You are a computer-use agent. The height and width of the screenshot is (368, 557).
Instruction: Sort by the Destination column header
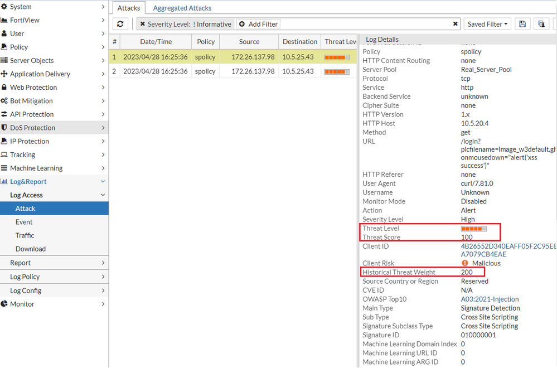pos(300,42)
